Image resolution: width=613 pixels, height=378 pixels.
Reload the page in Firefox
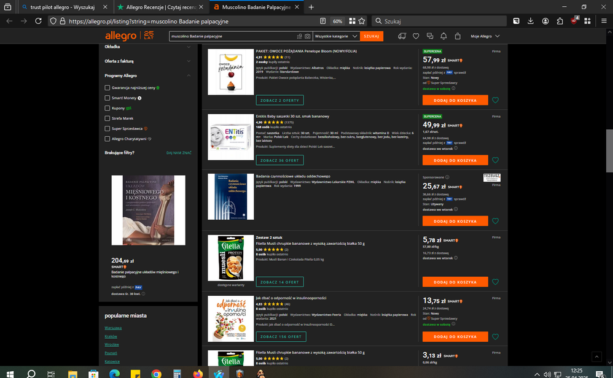coord(38,21)
